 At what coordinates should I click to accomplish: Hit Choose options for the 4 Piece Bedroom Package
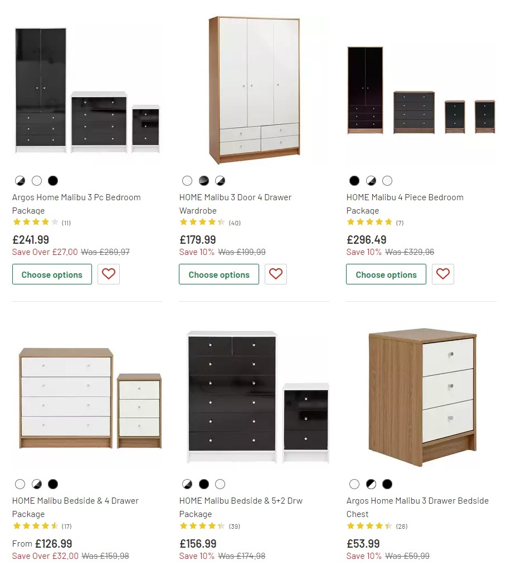point(386,274)
